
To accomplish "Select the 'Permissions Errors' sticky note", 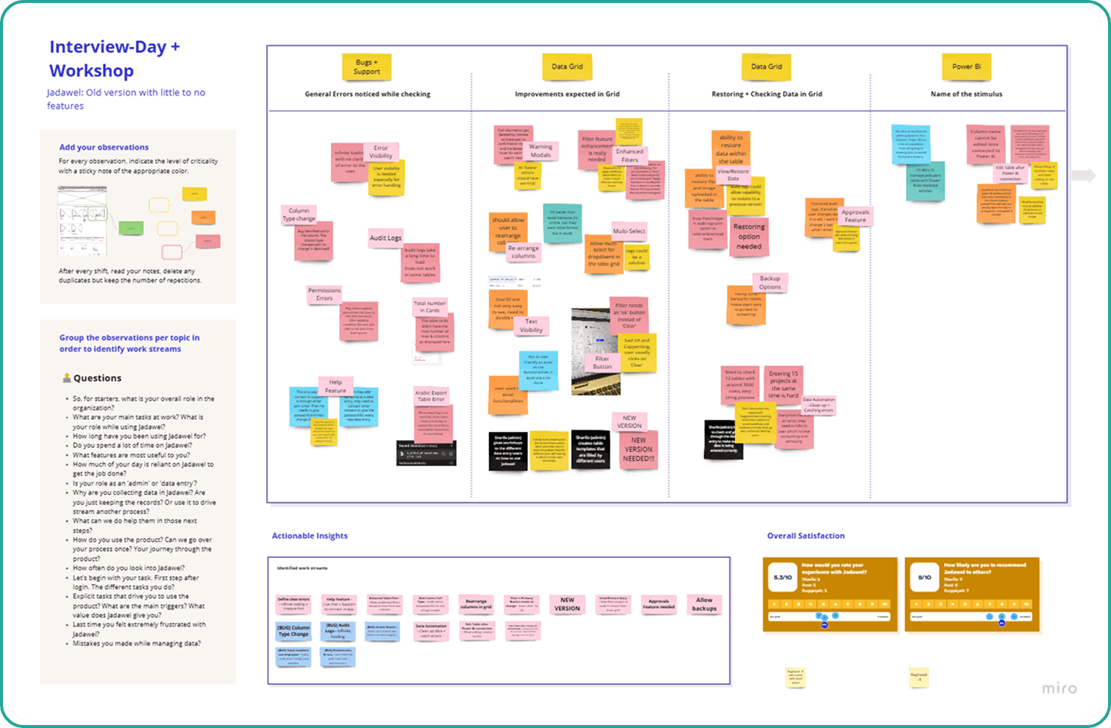I will [324, 294].
